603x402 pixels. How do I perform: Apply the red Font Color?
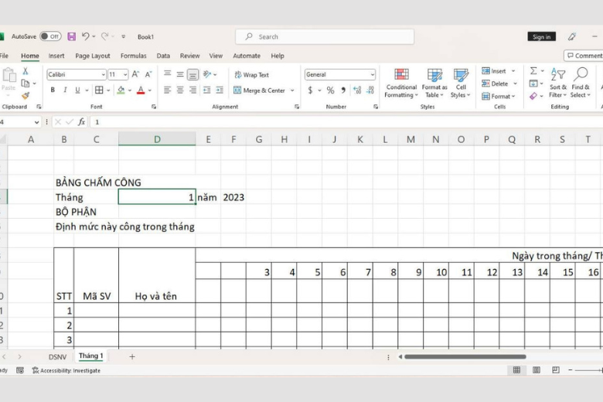[141, 90]
